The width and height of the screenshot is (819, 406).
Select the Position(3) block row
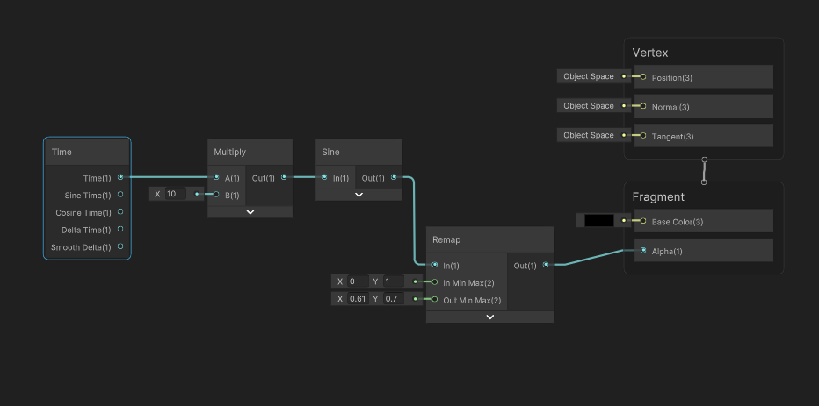point(704,76)
